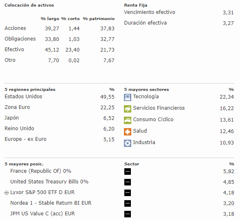The image size is (240, 219).
Task: Click the black sector icon for Lyxor row
Action: [x=128, y=193]
